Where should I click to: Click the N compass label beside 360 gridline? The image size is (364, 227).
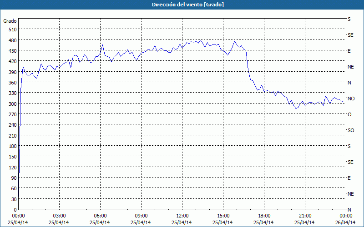pos(349,83)
